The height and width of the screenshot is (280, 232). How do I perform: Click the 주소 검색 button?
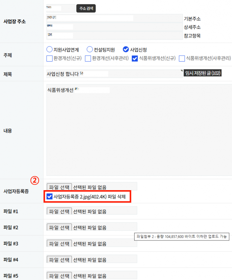[86, 8]
